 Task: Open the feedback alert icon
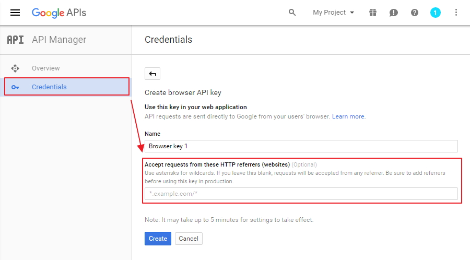[x=393, y=13]
